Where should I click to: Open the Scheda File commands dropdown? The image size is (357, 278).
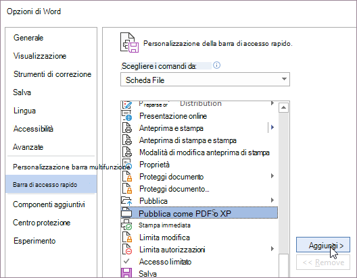[x=205, y=79]
